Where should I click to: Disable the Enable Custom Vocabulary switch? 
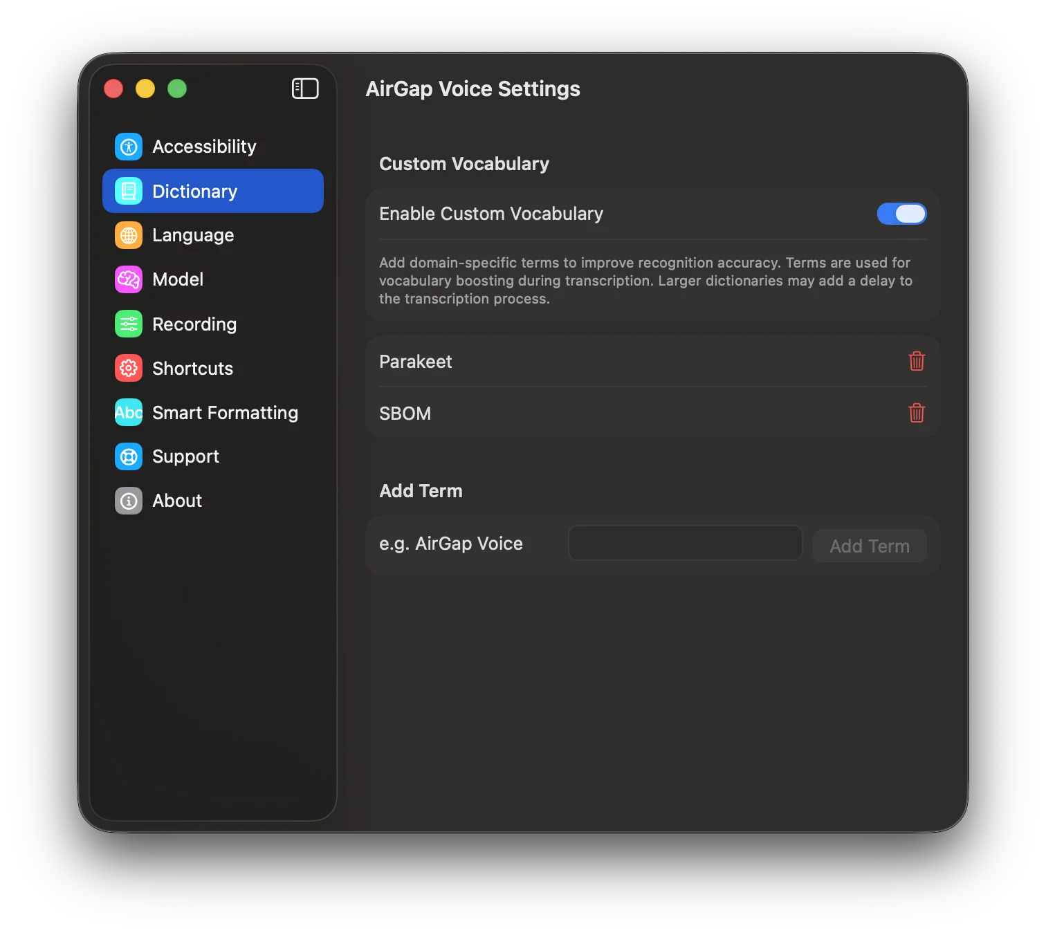pos(901,214)
